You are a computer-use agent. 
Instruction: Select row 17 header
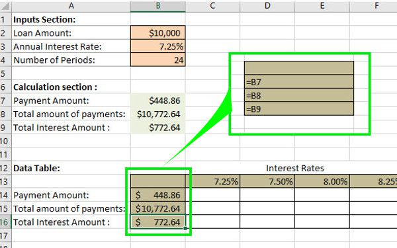5,235
